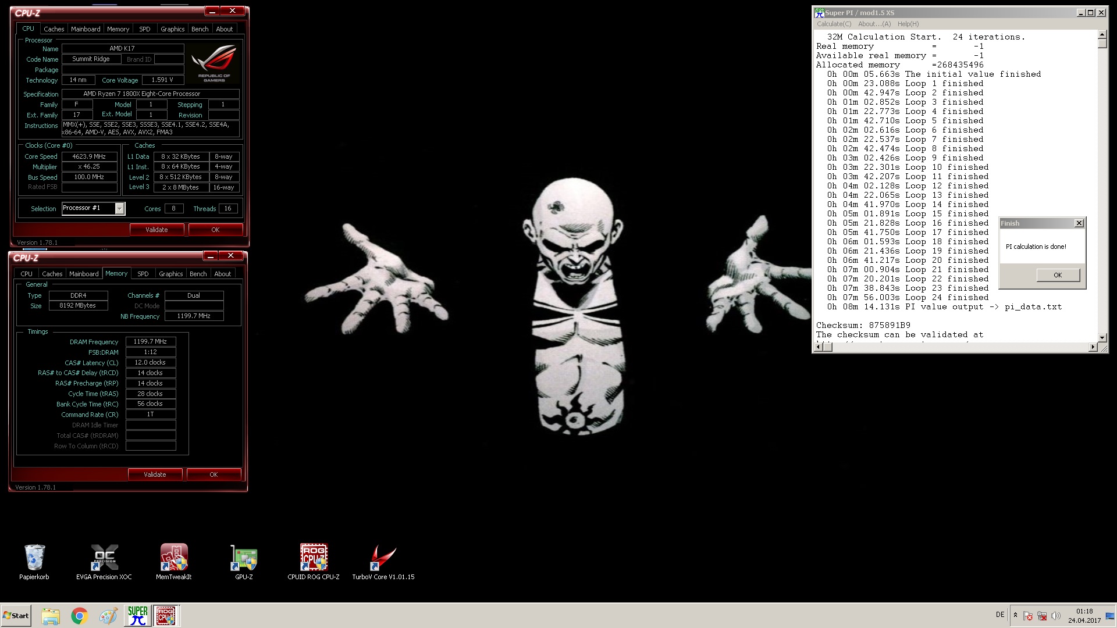
Task: Open File Explorer from taskbar
Action: tap(51, 616)
